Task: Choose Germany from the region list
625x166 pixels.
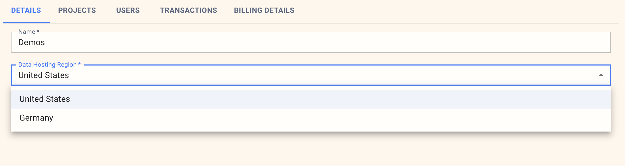Action: 36,118
